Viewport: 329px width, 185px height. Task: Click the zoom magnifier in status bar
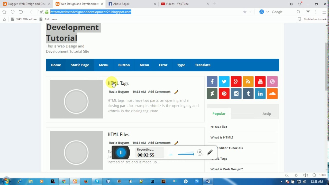point(314,175)
